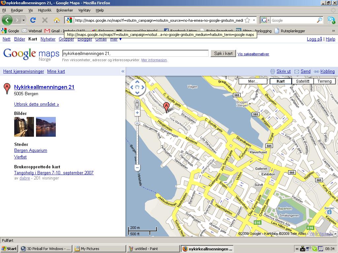338x253 pixels.
Task: Open the Windows Start button
Action: tap(9, 249)
